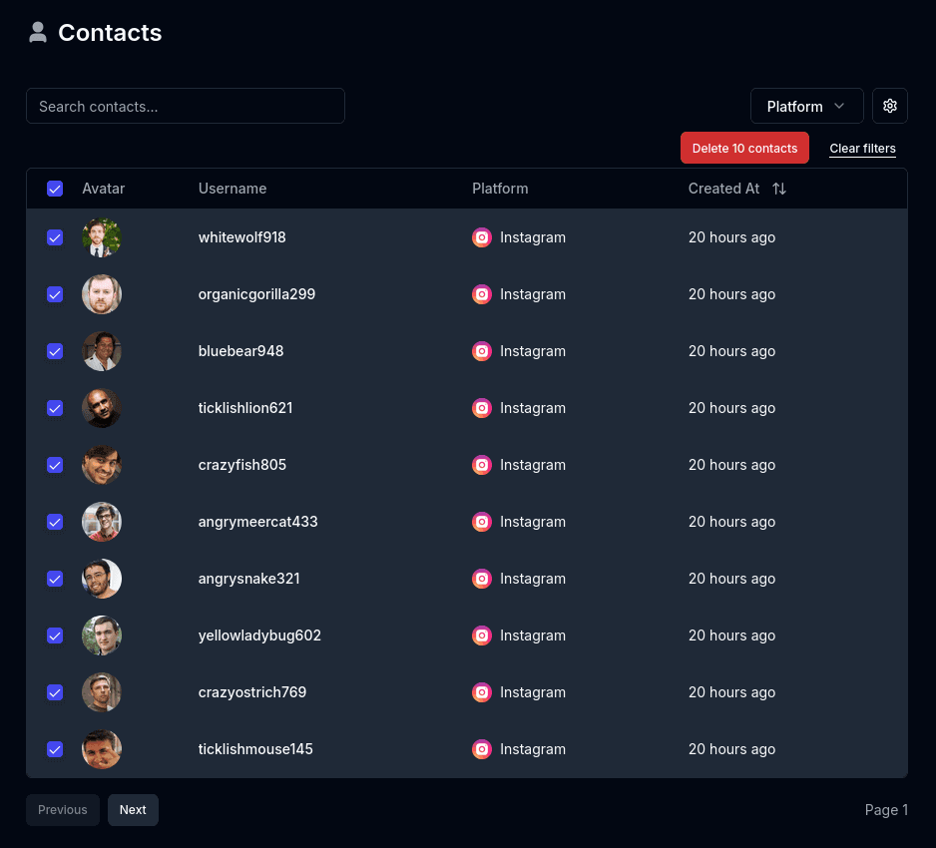Viewport: 936px width, 848px height.
Task: Select the Username column header
Action: pyautogui.click(x=232, y=188)
